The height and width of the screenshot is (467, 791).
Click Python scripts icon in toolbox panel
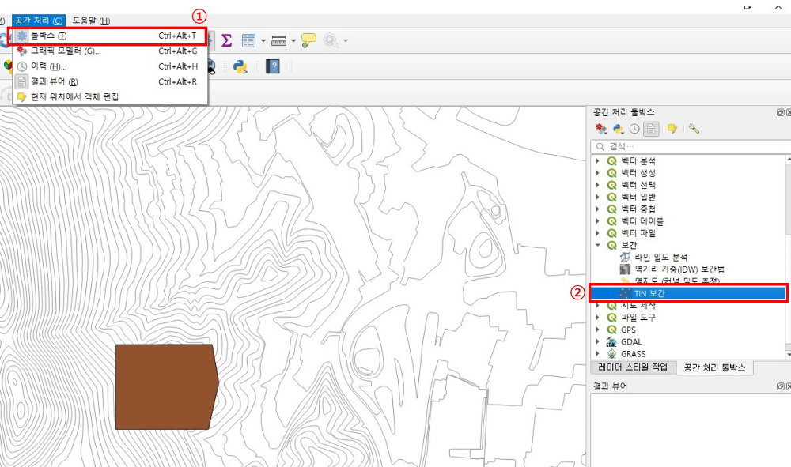tap(618, 130)
